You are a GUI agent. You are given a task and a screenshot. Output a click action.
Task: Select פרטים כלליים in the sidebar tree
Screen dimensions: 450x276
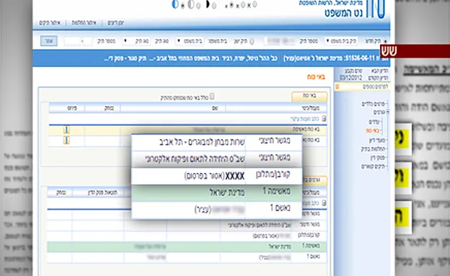pyautogui.click(x=373, y=104)
